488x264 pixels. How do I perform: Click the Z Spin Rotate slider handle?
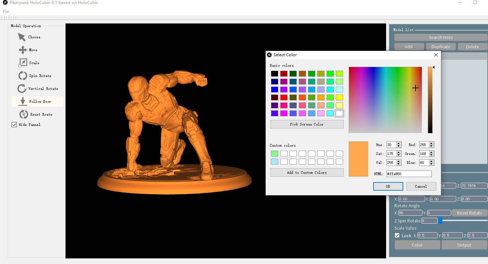[440, 221]
